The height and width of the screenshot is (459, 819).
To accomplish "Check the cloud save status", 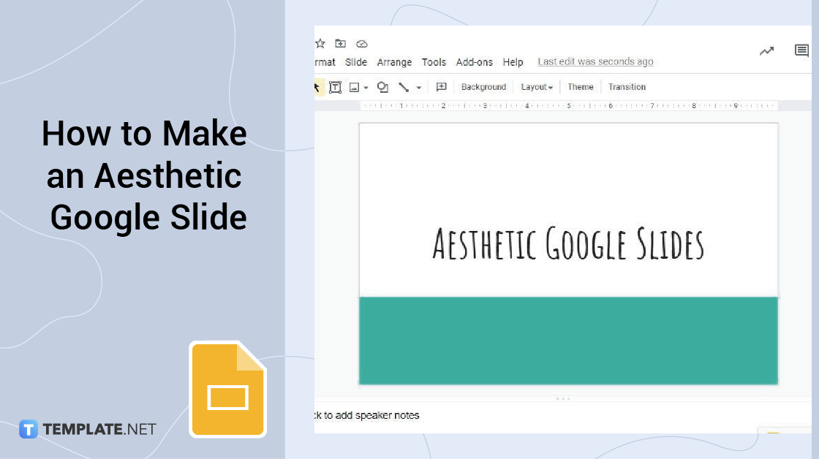I will [x=361, y=43].
